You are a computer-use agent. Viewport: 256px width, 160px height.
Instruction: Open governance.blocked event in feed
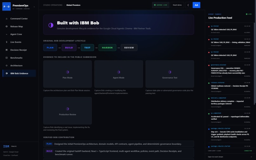pos(229,70)
